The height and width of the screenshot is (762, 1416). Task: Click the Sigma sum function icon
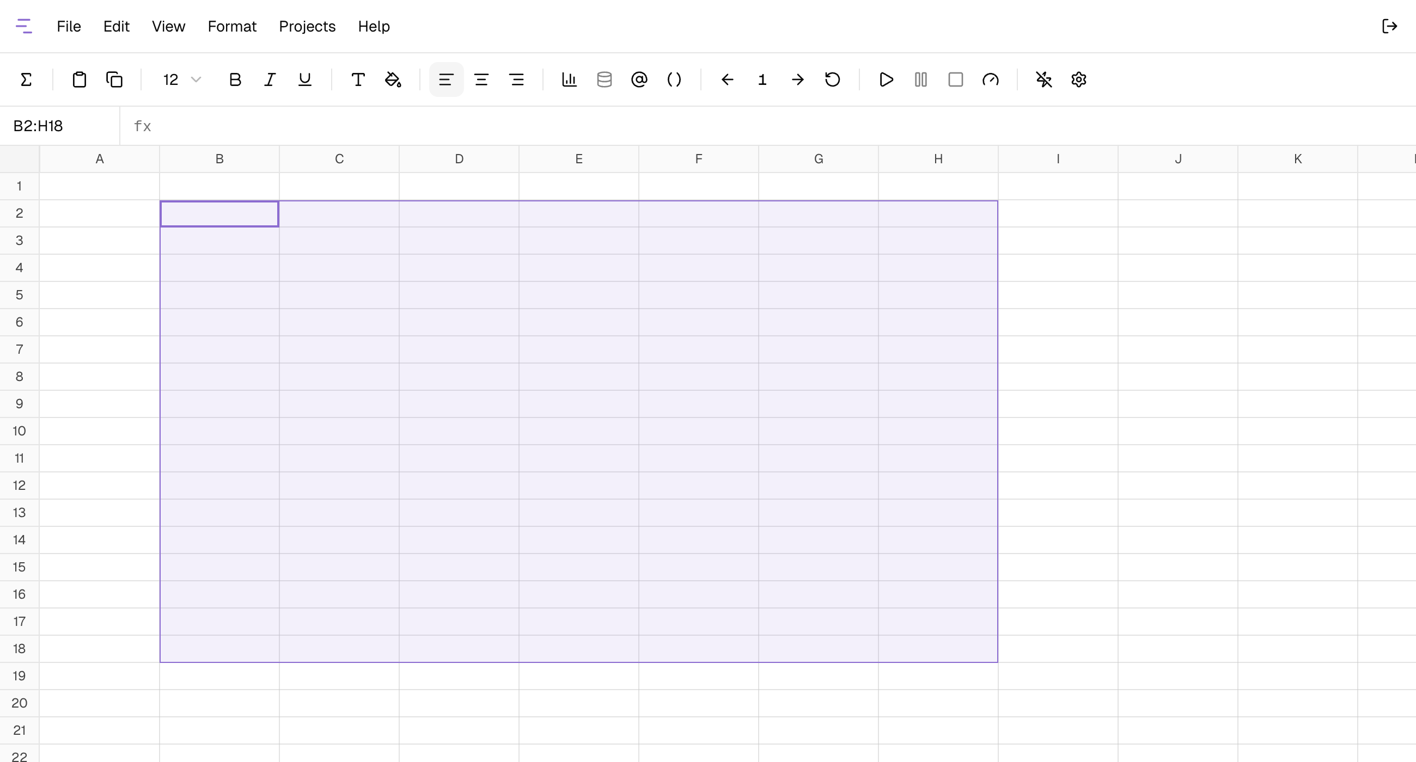(26, 79)
